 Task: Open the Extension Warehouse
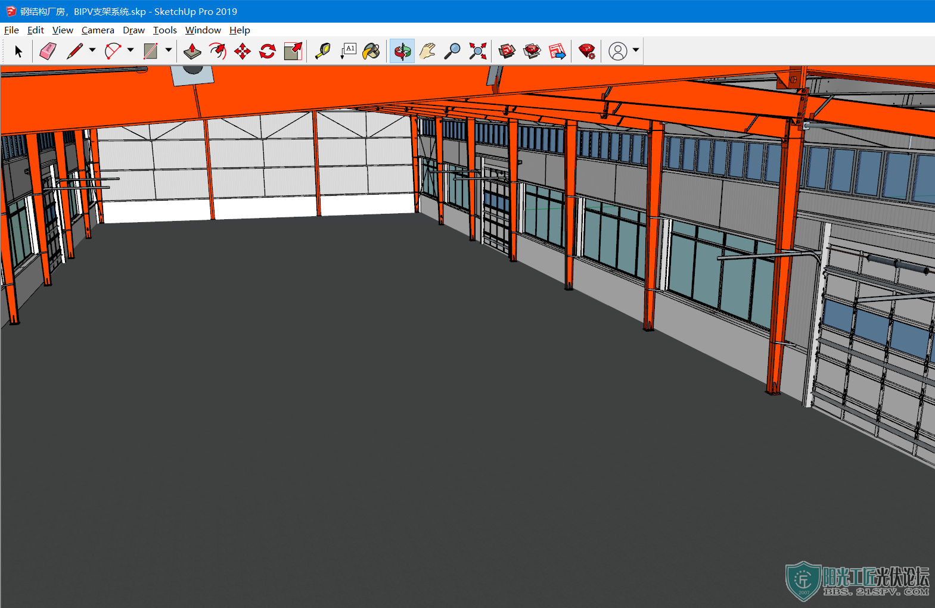point(532,52)
